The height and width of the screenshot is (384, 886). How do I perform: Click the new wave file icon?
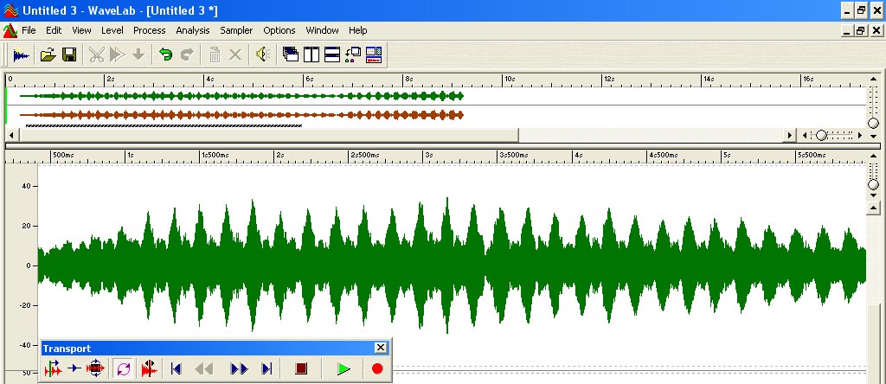pos(21,54)
